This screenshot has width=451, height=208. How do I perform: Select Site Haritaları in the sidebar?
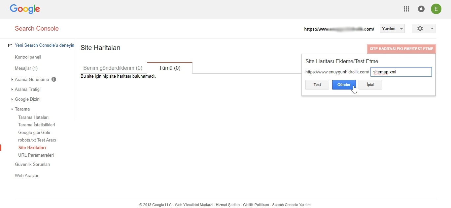32,147
